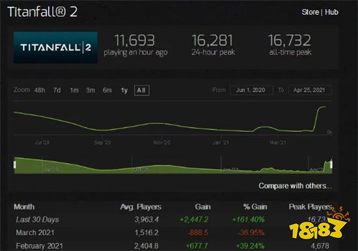
Task: Click the 11,693 playing count
Action: point(134,40)
